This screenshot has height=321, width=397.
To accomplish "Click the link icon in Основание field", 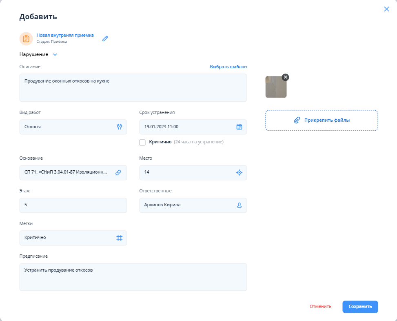I will [x=118, y=172].
